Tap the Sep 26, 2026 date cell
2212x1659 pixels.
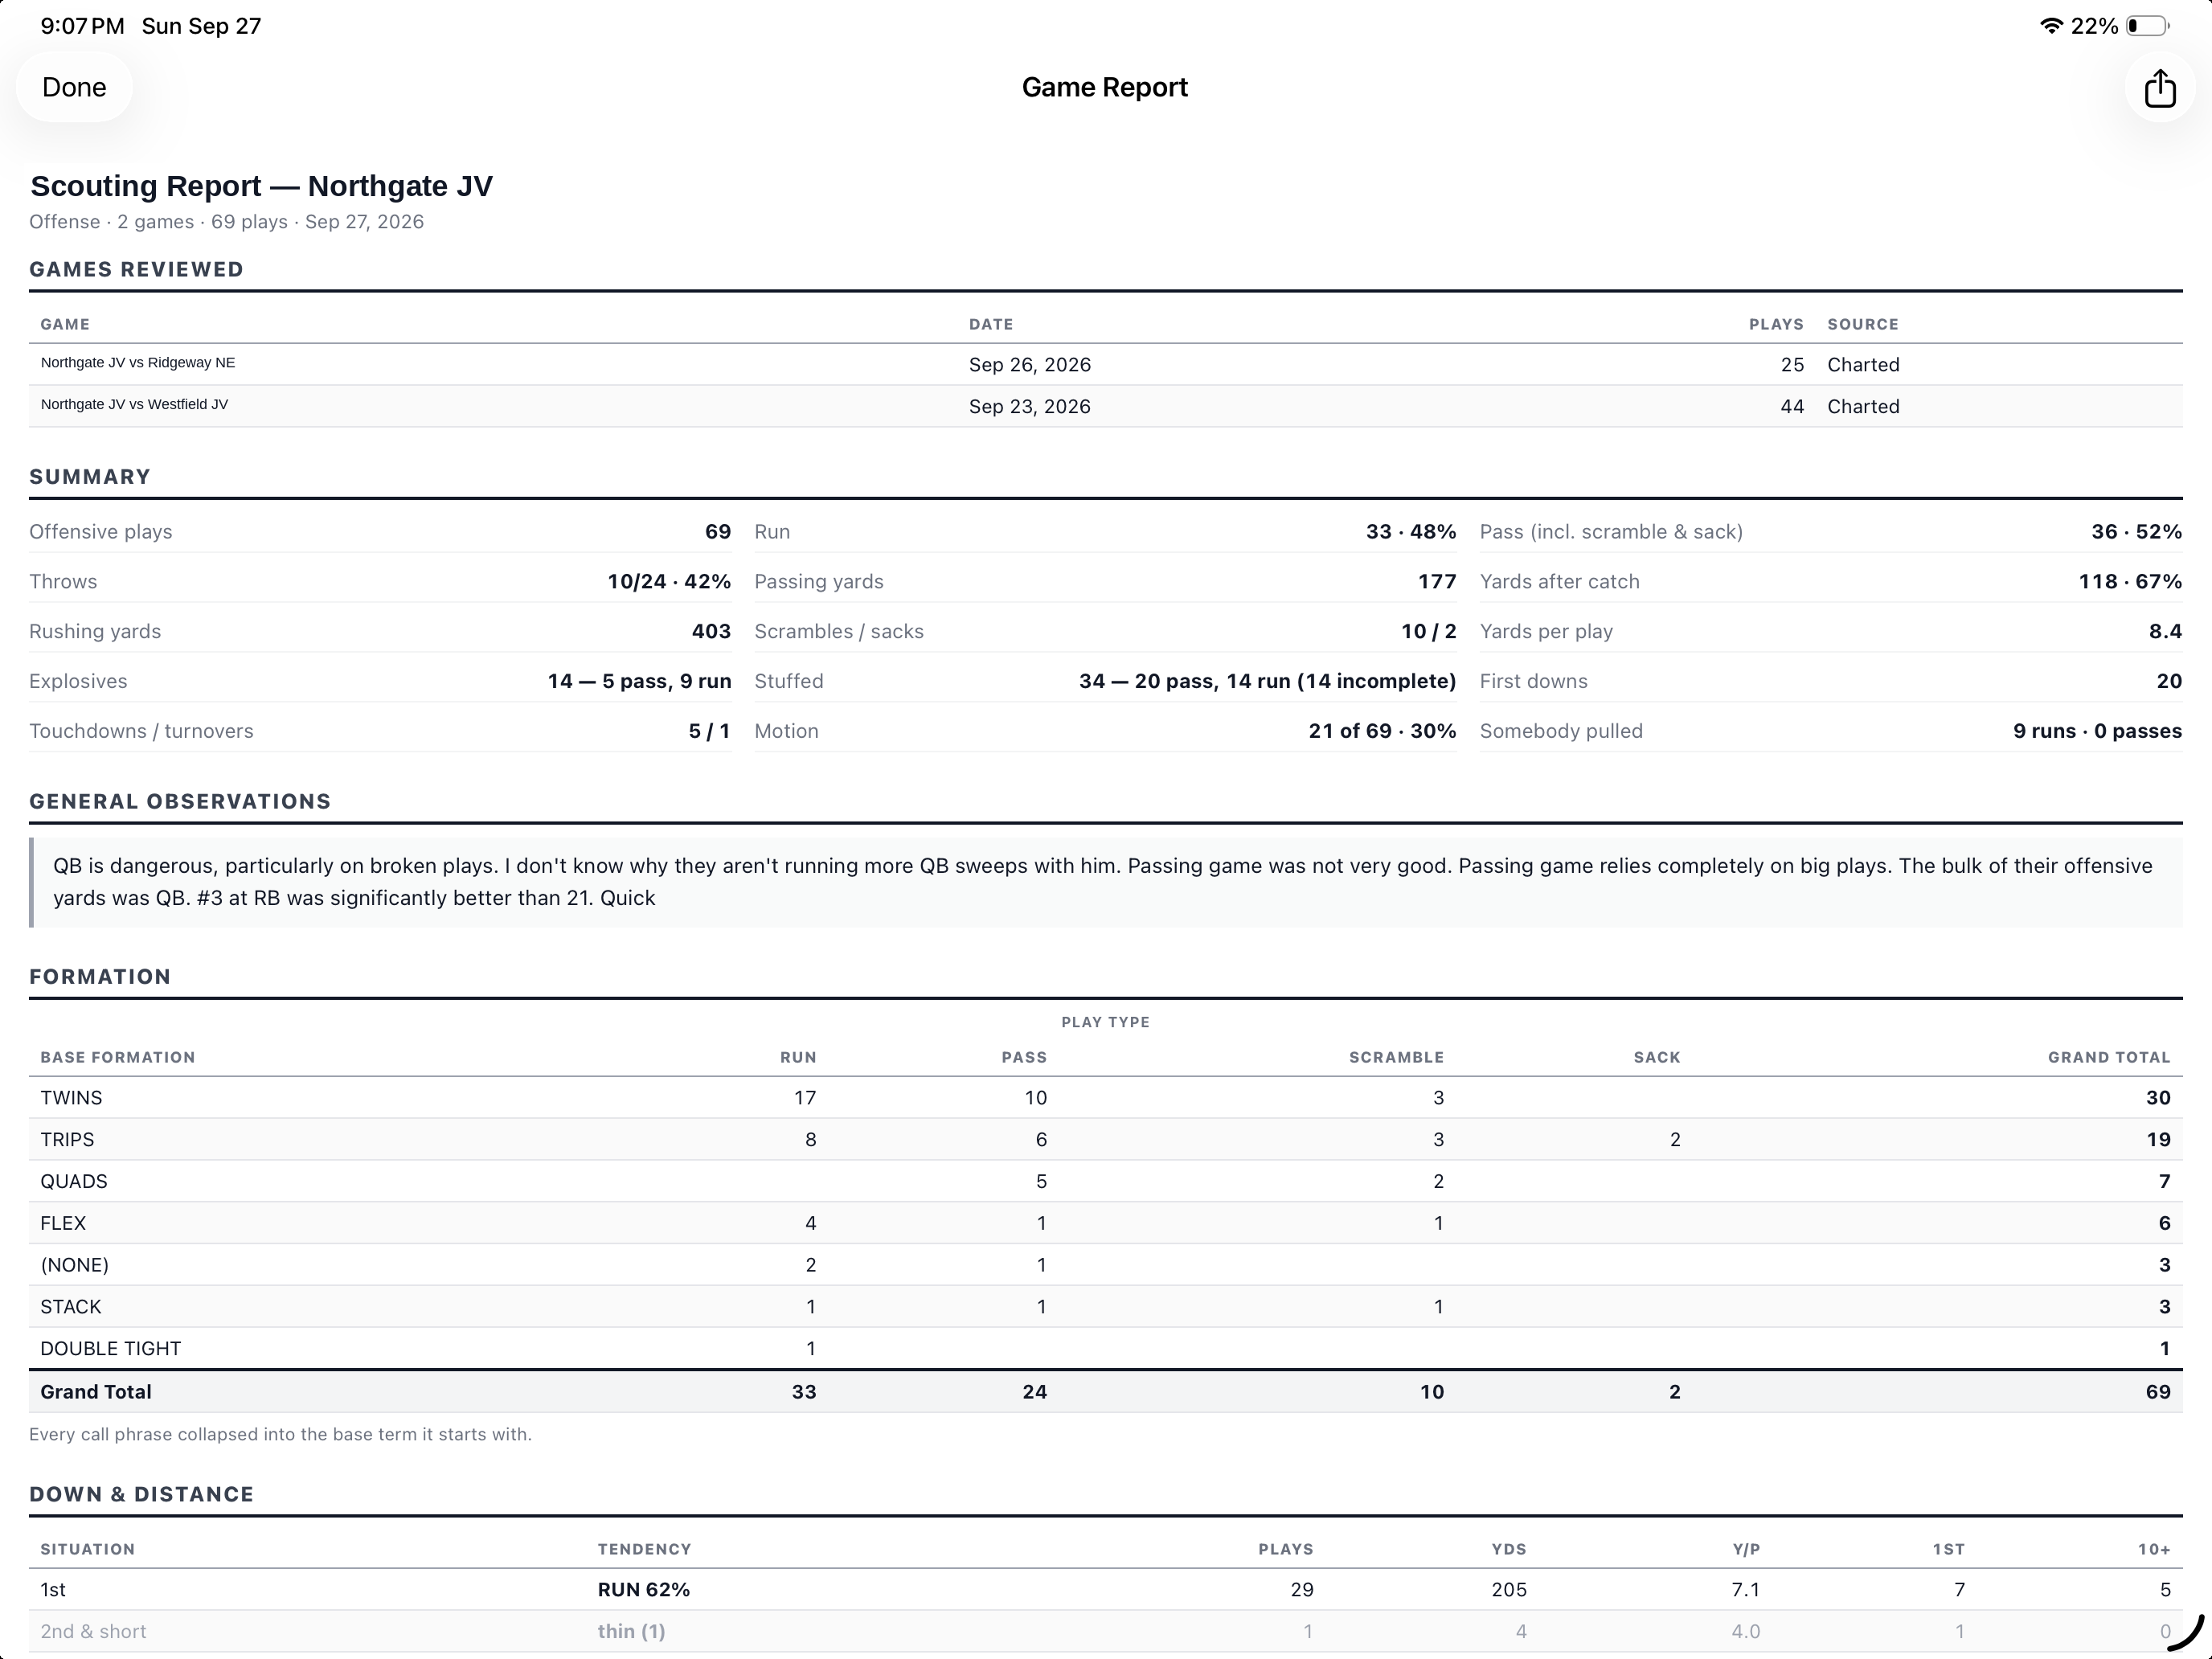[1029, 365]
